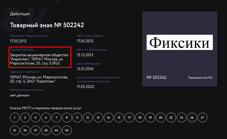Select MKTU class 40 circle
Viewport: 227px width, 139px height.
(x=46, y=130)
